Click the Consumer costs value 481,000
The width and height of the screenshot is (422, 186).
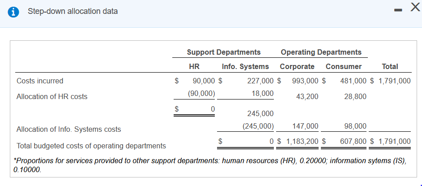click(x=353, y=81)
